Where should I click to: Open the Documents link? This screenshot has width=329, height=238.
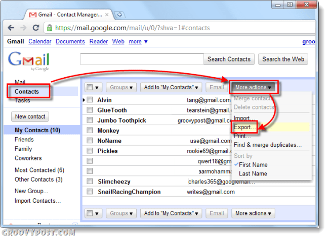70,41
